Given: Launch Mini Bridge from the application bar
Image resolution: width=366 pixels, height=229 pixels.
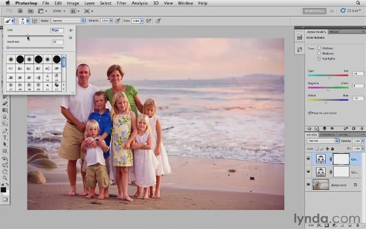Looking at the screenshot, I should 30,11.
